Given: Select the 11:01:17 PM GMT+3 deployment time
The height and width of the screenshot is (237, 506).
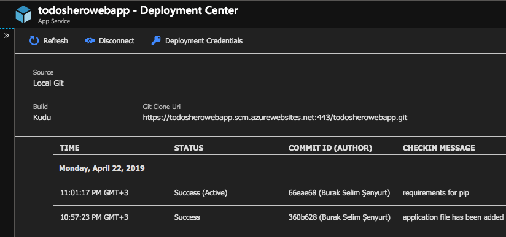Looking at the screenshot, I should pos(94,193).
